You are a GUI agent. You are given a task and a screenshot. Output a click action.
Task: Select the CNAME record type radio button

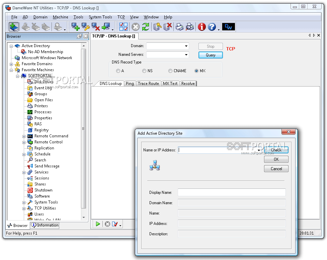[170, 71]
